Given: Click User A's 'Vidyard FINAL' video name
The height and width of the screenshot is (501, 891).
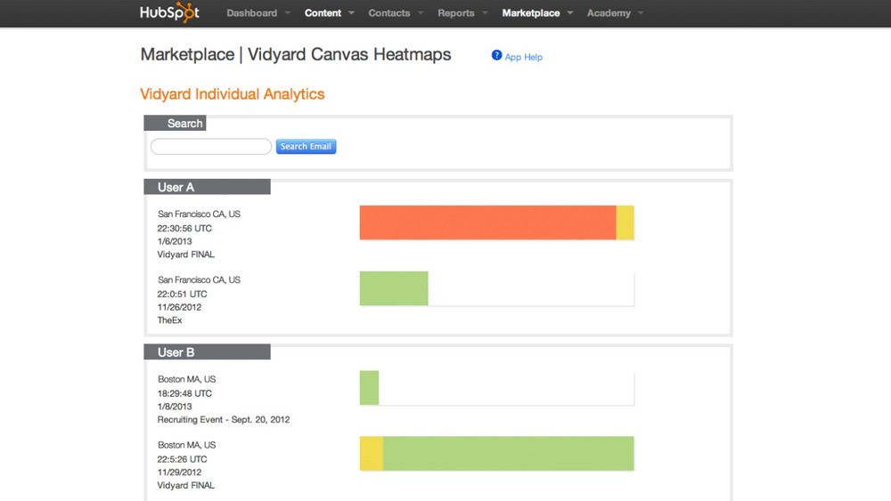Looking at the screenshot, I should click(x=186, y=255).
